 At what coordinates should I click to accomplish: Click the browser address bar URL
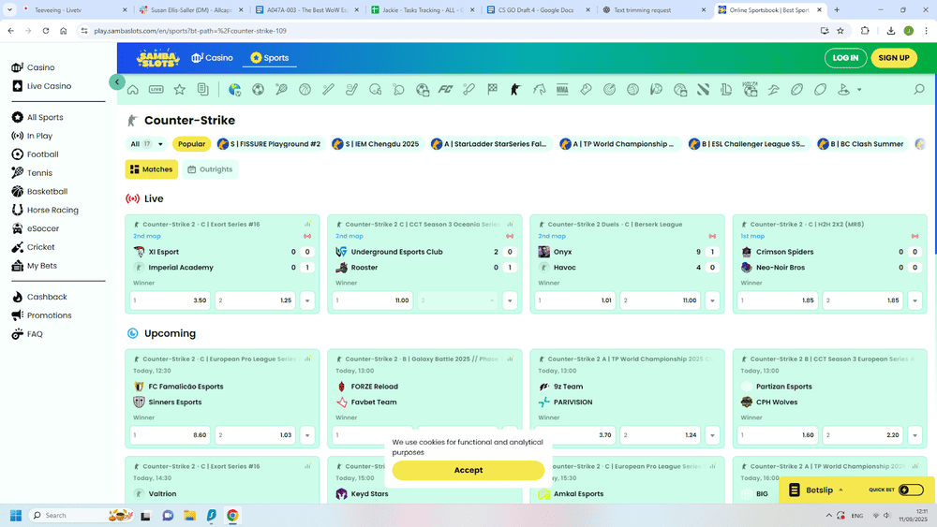point(190,31)
